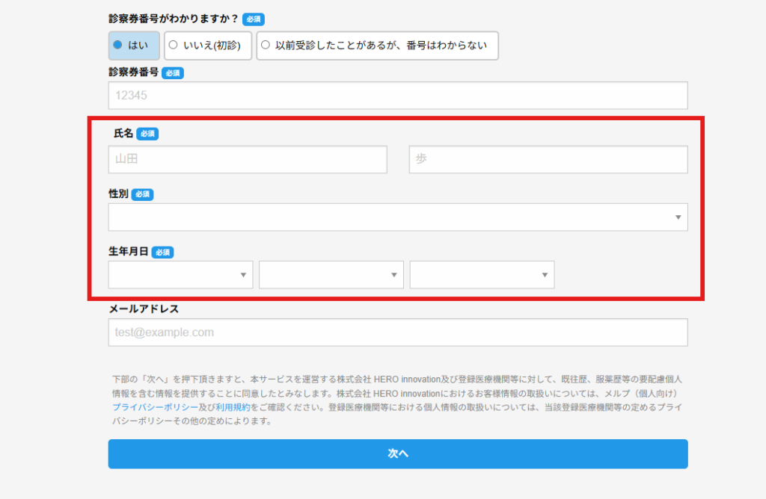Click the 必須 badge next to 生年月日

(163, 252)
